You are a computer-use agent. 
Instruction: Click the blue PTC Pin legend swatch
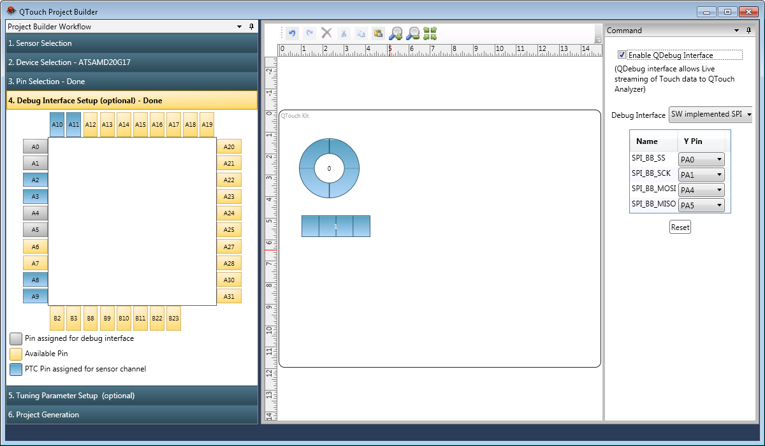tap(16, 370)
